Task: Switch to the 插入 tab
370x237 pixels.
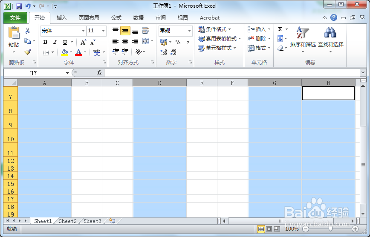Action: [x=62, y=18]
